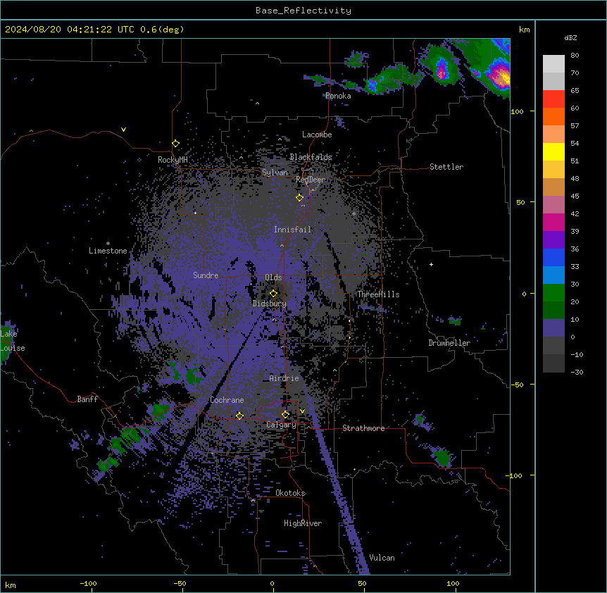Click the asterisk marker above Limestone label
The height and width of the screenshot is (593, 607).
[108, 244]
